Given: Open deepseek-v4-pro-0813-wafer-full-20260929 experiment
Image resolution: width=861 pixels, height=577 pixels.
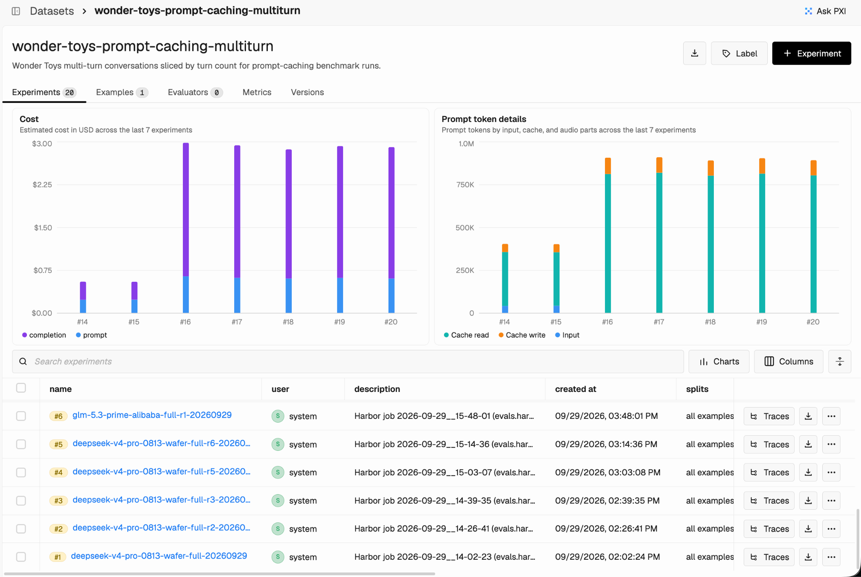Looking at the screenshot, I should (x=159, y=556).
